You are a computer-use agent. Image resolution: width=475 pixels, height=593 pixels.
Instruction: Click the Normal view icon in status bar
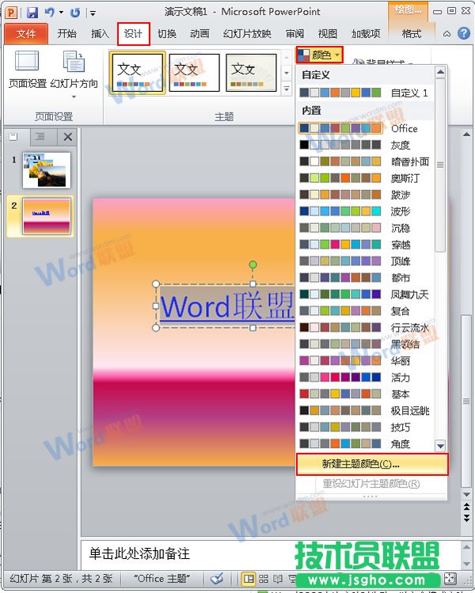click(248, 579)
